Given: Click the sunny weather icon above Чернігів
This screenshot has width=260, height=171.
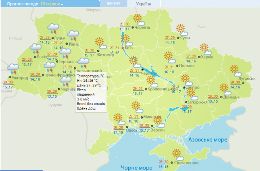Looking at the screenshot, I should (x=137, y=19).
